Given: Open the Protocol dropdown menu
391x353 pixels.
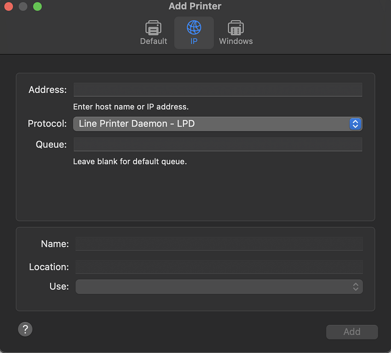Looking at the screenshot, I should coord(217,124).
